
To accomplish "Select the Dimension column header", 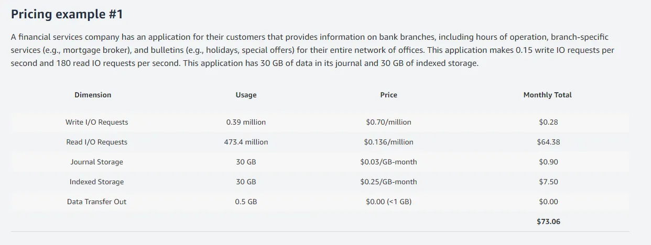I will tap(93, 95).
